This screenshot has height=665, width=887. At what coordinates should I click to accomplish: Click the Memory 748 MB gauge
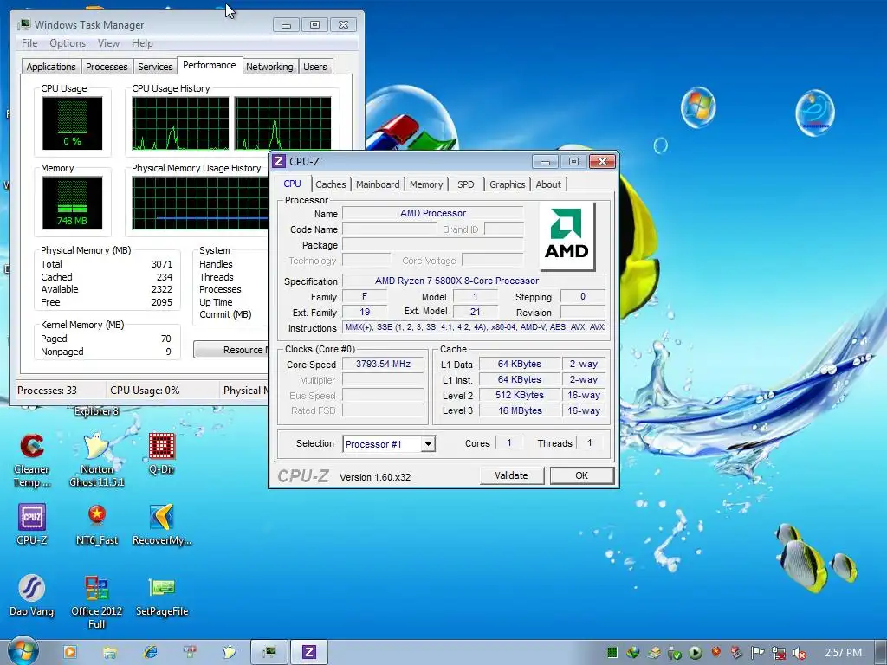(x=72, y=203)
